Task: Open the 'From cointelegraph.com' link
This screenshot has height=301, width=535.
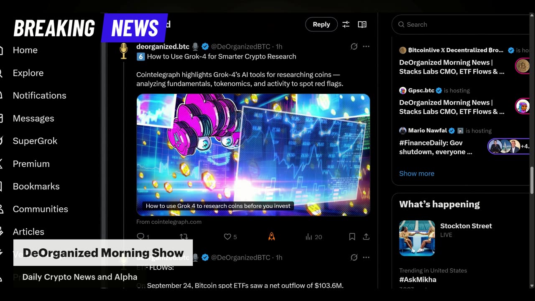Action: tap(169, 222)
